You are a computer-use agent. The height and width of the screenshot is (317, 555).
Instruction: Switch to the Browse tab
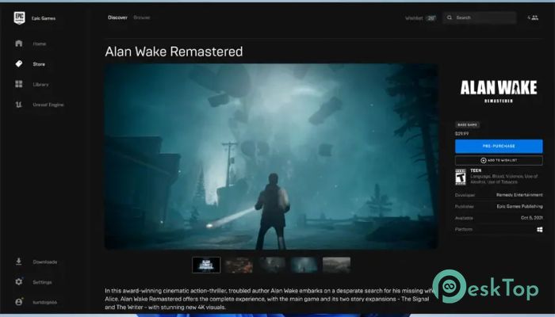coord(142,17)
